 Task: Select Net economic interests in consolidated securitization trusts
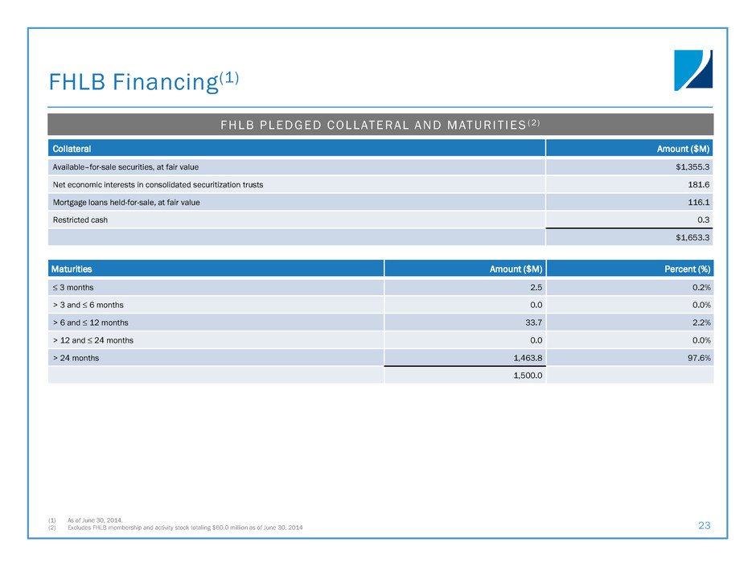pyautogui.click(x=158, y=184)
